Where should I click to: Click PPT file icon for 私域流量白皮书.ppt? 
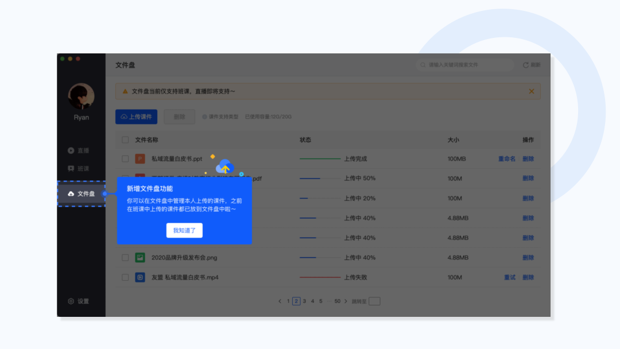pos(140,159)
